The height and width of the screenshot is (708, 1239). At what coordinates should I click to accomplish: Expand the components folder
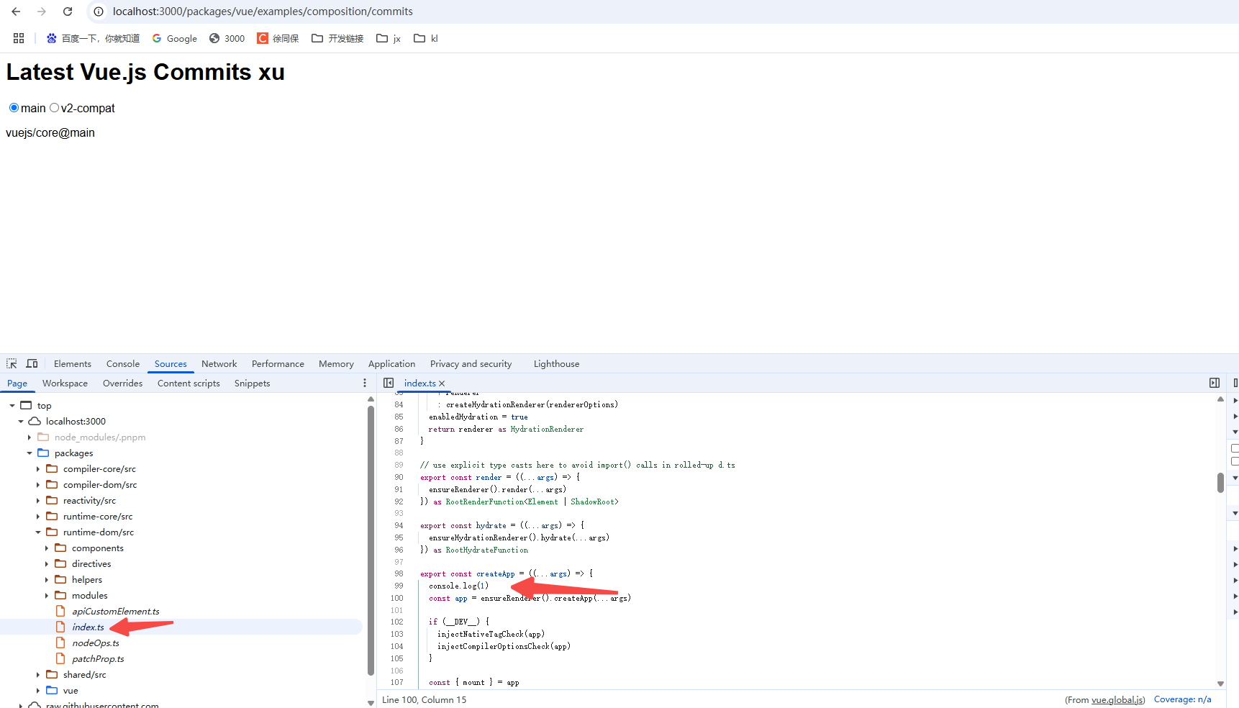coord(47,548)
